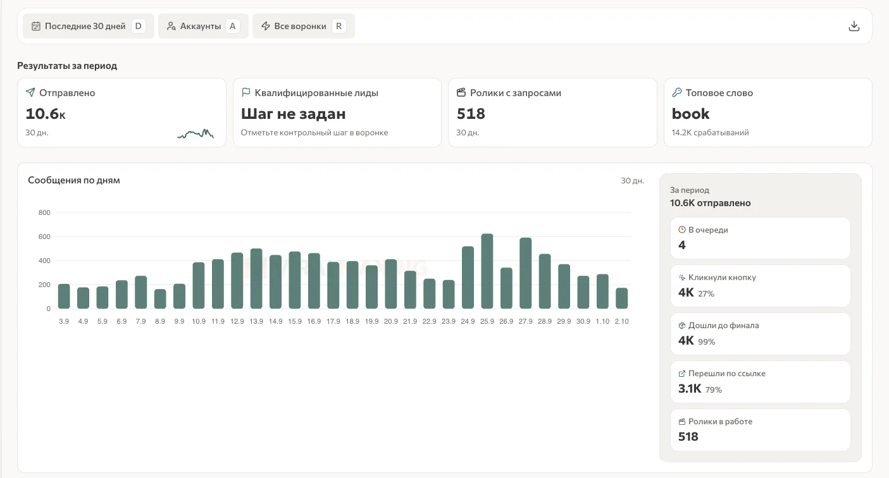Open the 'Все воронки' funnels filter

point(304,26)
